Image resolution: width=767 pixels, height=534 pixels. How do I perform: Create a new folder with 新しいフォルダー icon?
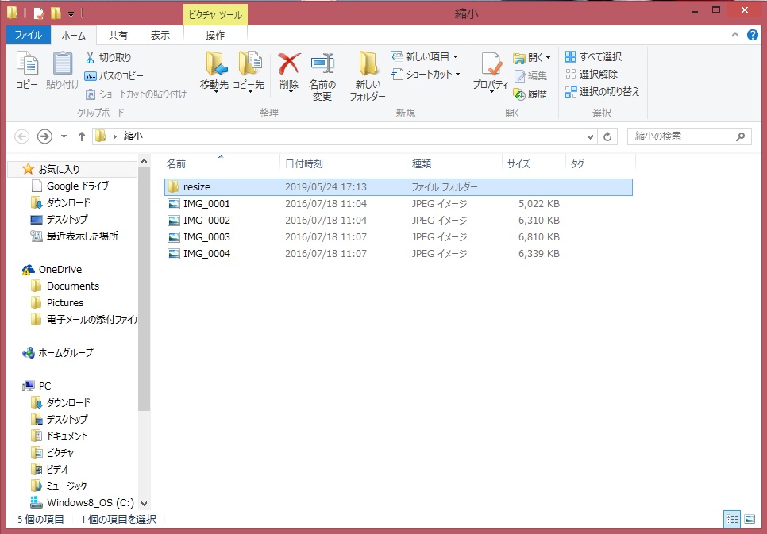coord(368,67)
